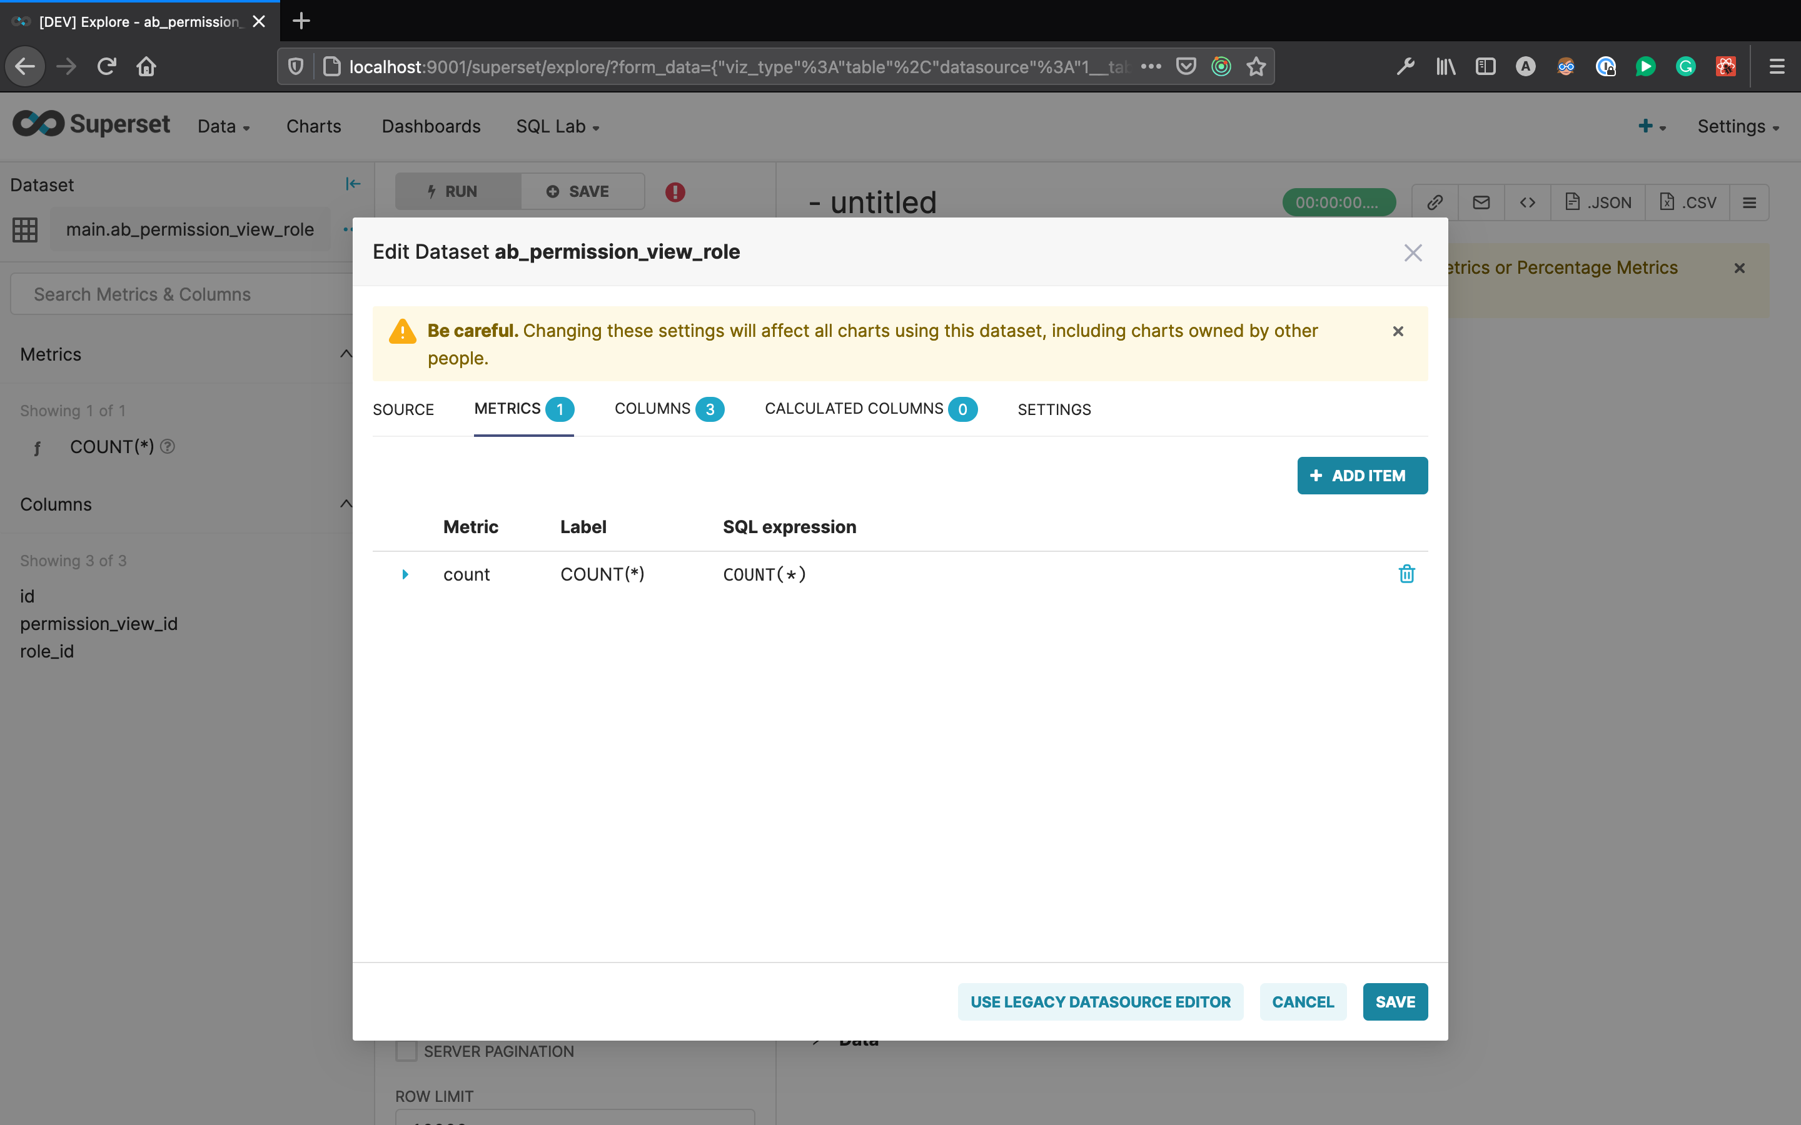Collapse the Dataset panel with arrow icon
1801x1125 pixels.
coord(353,184)
